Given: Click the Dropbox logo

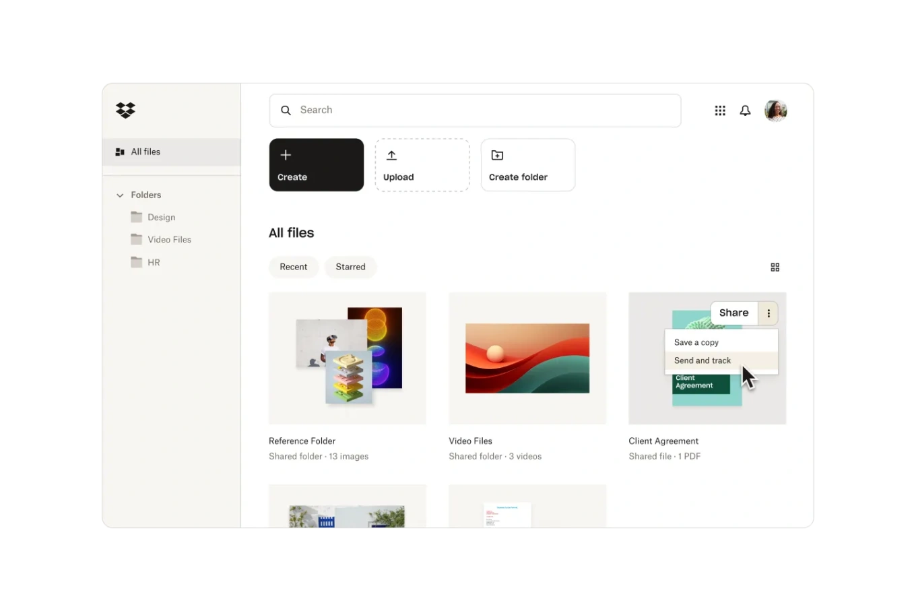Looking at the screenshot, I should 125,110.
